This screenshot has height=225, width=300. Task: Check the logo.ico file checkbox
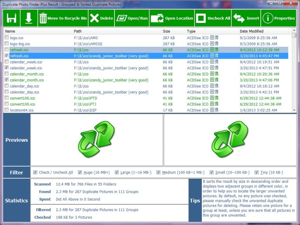click(x=7, y=38)
